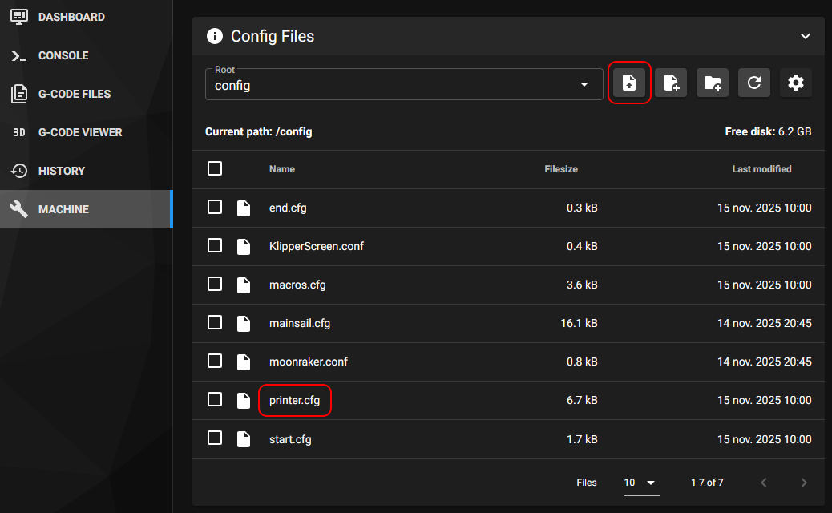Navigate to the Console page
The image size is (832, 513).
(63, 55)
